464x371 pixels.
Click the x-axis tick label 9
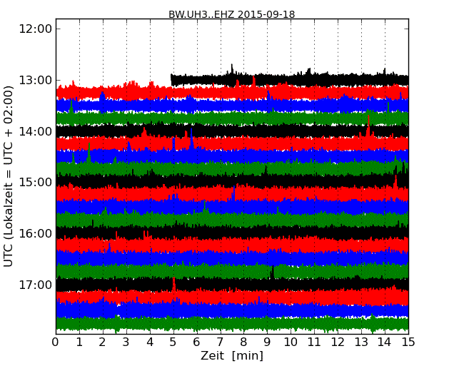click(267, 342)
